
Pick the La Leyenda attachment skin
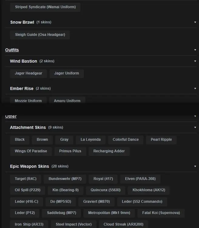(90, 140)
